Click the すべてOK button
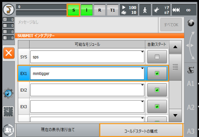Image resolution: width=199 pixels, height=137 pixels. click(171, 25)
